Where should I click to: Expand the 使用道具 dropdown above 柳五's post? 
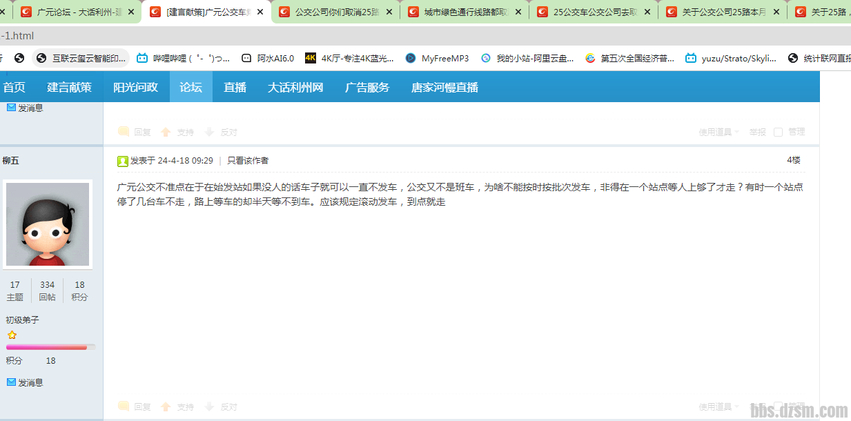(718, 132)
